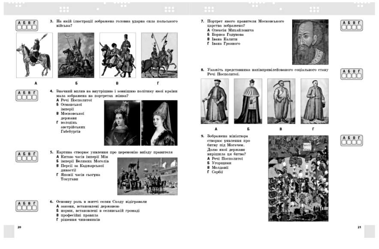379x249 pixels.
Task: Click illustration А of the horseman in question 3
Action: click(34, 55)
